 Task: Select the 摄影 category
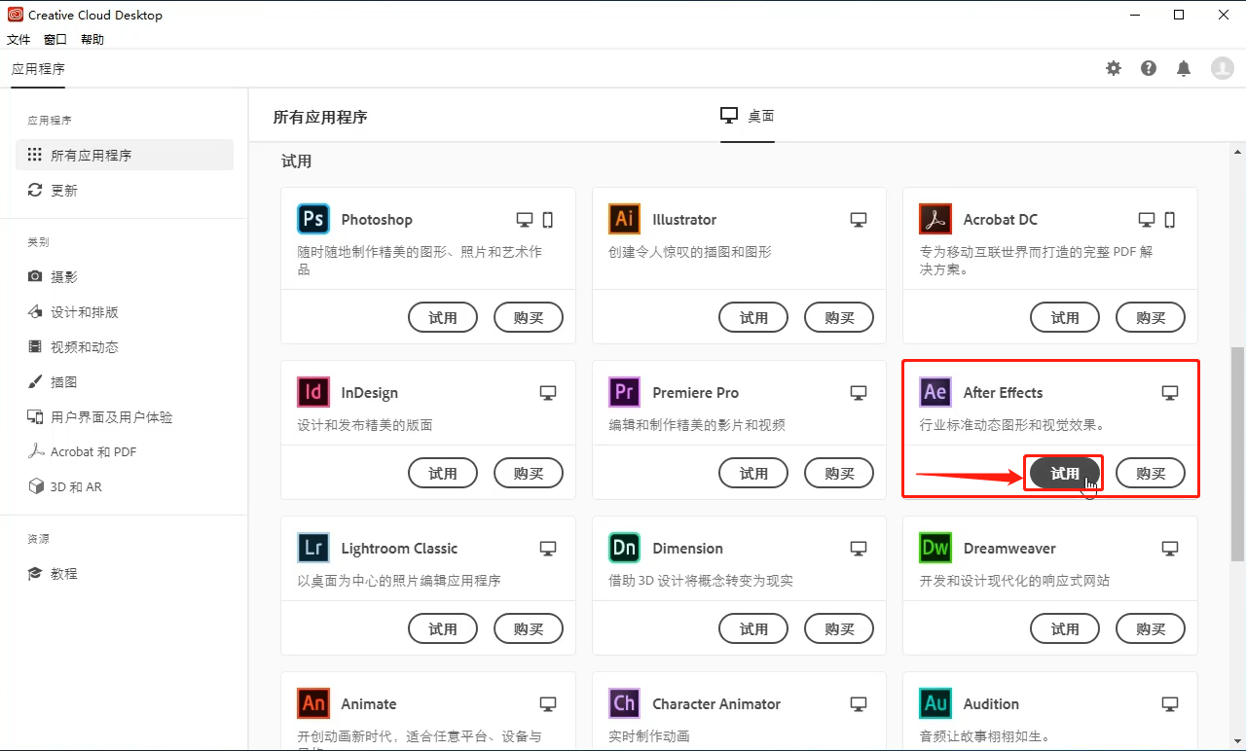coord(55,276)
